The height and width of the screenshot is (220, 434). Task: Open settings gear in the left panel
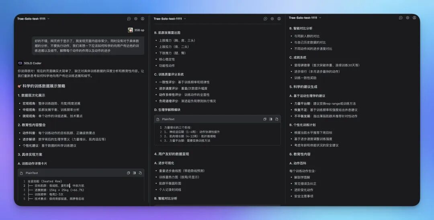click(136, 18)
